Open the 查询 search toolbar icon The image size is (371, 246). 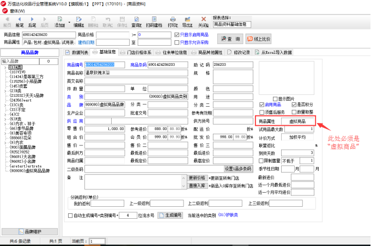click(x=137, y=22)
